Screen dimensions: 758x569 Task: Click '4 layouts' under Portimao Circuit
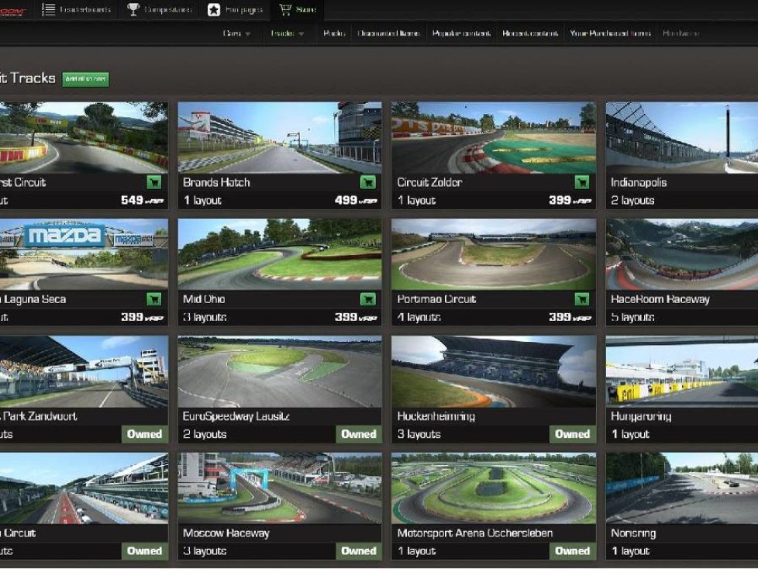[419, 317]
